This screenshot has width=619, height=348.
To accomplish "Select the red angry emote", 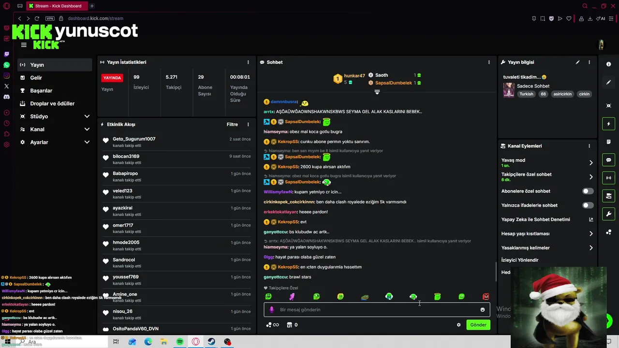I will tap(486, 296).
